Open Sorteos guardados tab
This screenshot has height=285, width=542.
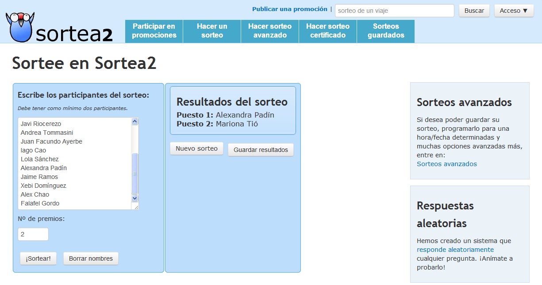point(386,31)
